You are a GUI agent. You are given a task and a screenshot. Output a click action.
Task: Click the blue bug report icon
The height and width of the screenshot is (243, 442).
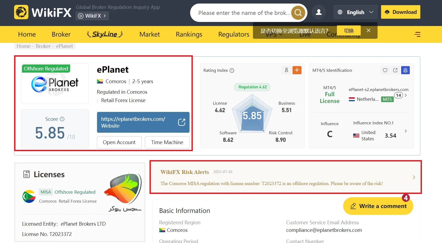405,70
